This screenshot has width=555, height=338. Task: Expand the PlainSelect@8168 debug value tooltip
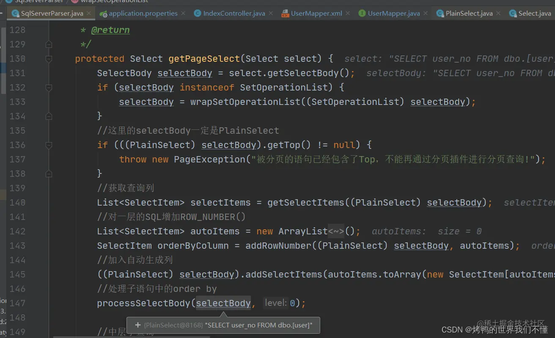(x=138, y=325)
